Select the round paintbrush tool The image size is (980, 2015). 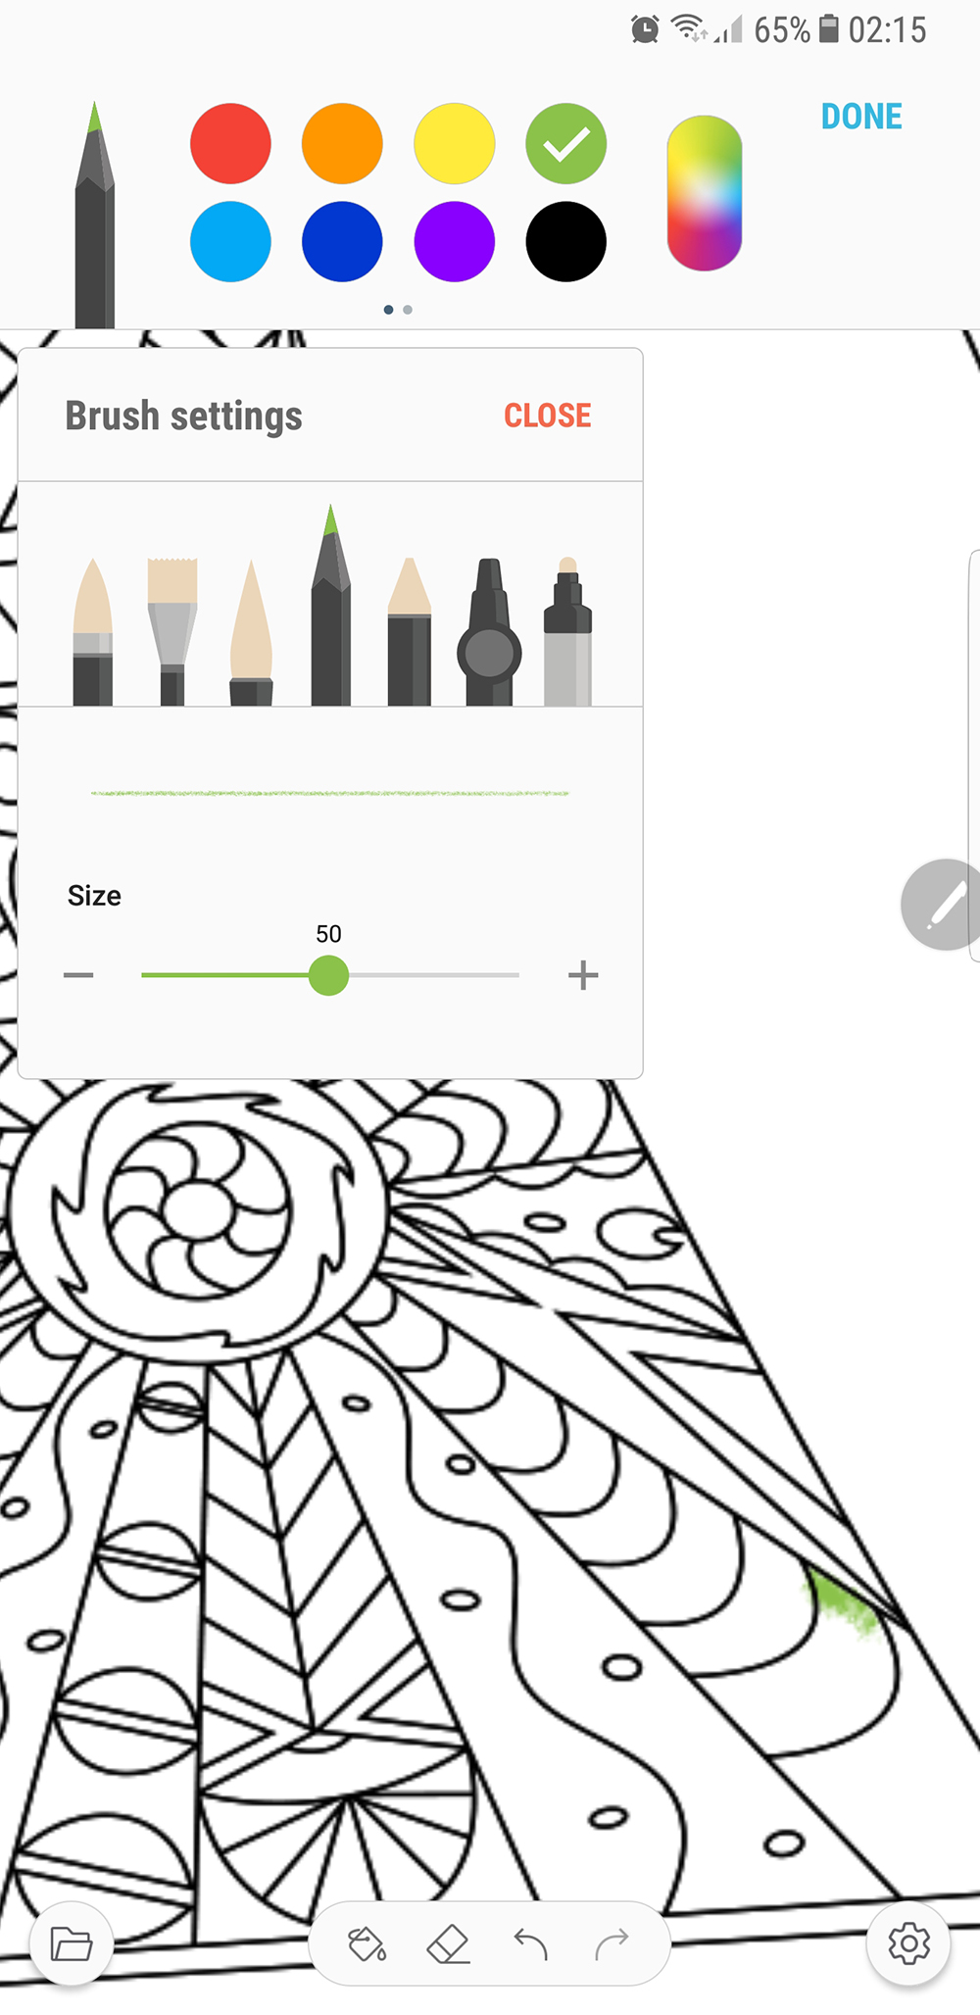pyautogui.click(x=93, y=631)
